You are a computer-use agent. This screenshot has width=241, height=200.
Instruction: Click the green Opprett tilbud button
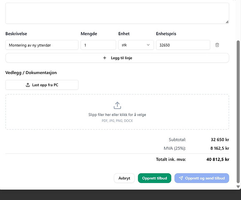154,178
